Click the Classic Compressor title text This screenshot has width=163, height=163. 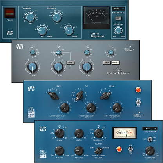coord(97,35)
